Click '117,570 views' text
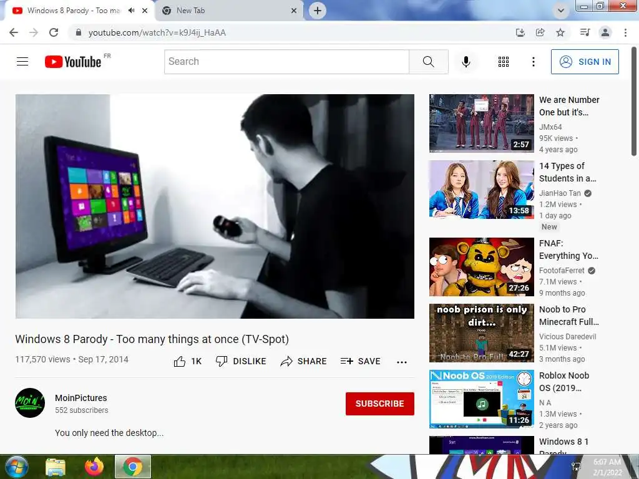 [x=43, y=359]
